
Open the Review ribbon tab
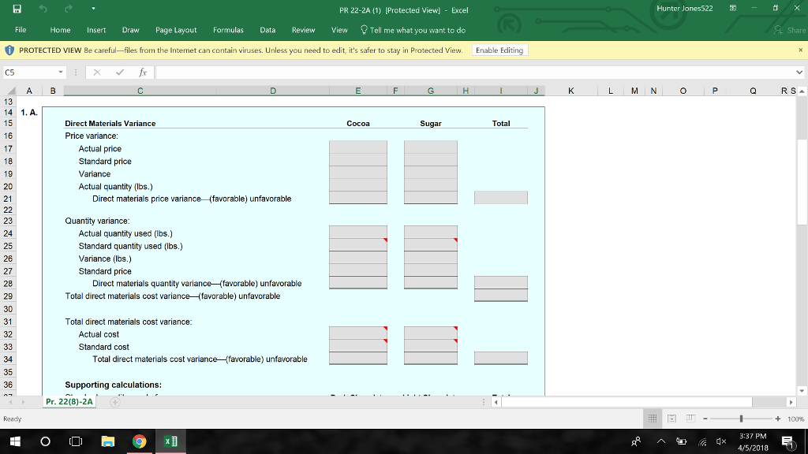coord(304,30)
